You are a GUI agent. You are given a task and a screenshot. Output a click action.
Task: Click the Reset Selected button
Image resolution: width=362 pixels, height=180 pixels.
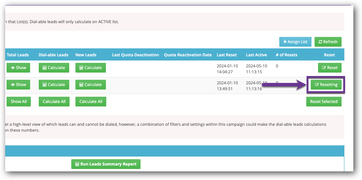tap(324, 102)
